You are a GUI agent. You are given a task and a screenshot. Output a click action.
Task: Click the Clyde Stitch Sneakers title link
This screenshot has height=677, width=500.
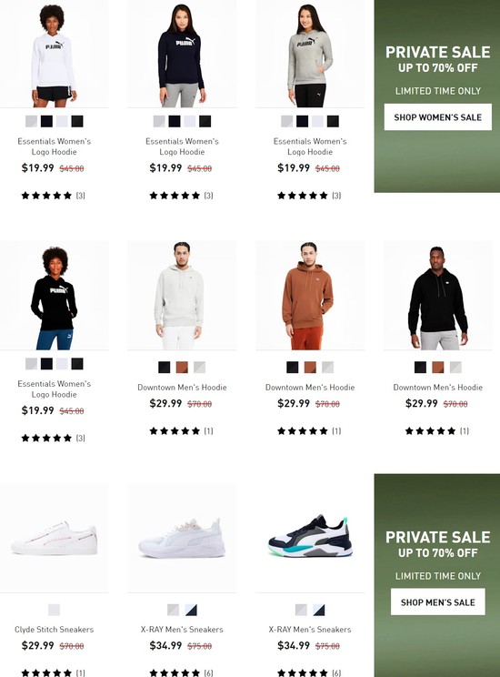(54, 630)
